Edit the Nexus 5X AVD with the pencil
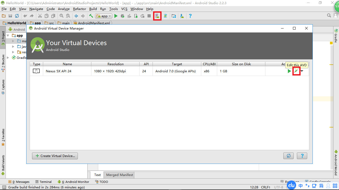Image resolution: width=339 pixels, height=190 pixels. click(x=296, y=71)
